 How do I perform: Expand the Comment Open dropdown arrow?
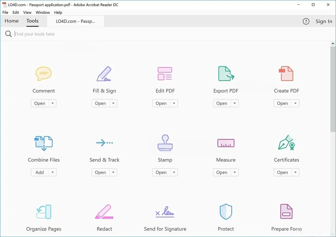tap(52, 103)
